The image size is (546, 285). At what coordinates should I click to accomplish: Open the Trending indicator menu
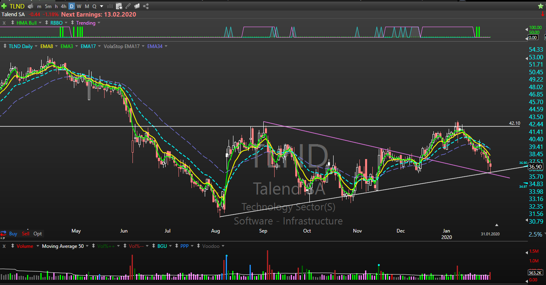pos(99,23)
